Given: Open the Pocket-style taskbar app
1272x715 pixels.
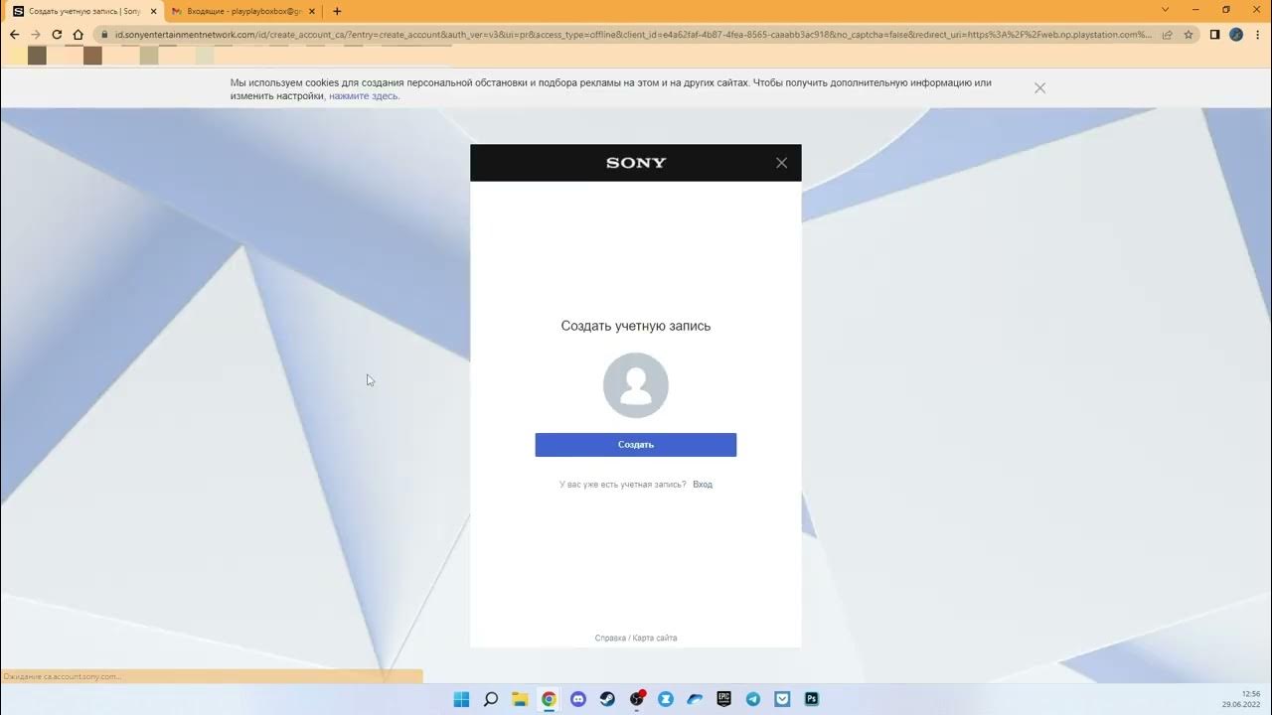Looking at the screenshot, I should point(783,699).
